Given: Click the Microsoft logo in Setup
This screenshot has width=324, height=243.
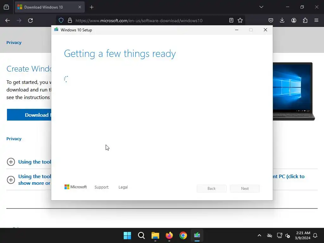Looking at the screenshot, I should 76,187.
